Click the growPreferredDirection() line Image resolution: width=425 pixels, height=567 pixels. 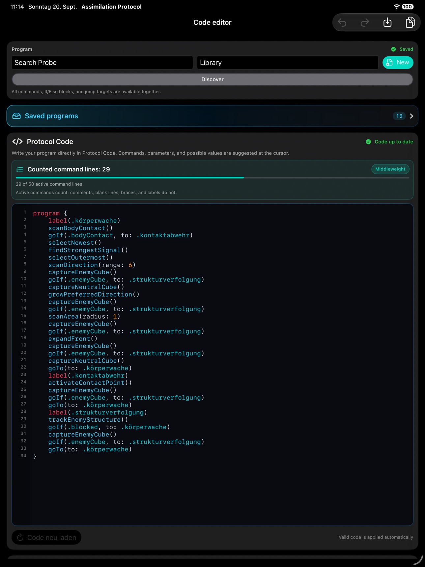tap(94, 294)
